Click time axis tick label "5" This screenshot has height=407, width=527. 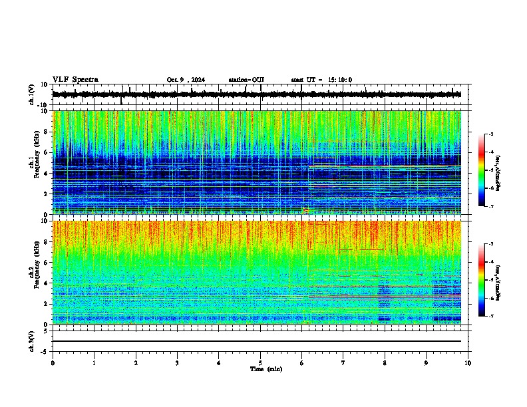pyautogui.click(x=260, y=363)
